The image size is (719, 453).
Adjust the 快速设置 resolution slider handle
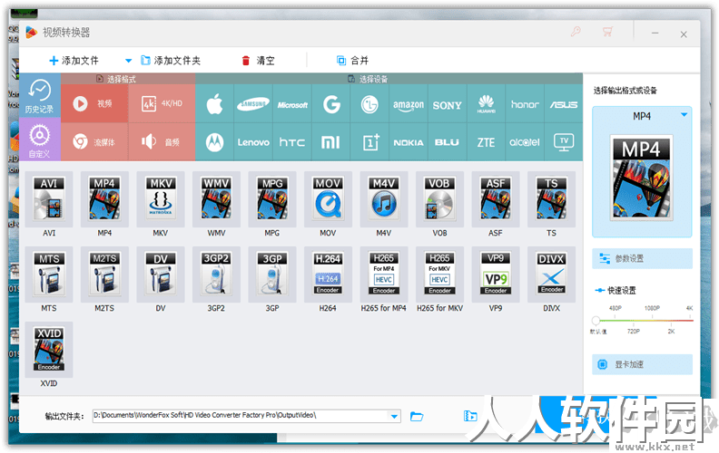pos(596,321)
